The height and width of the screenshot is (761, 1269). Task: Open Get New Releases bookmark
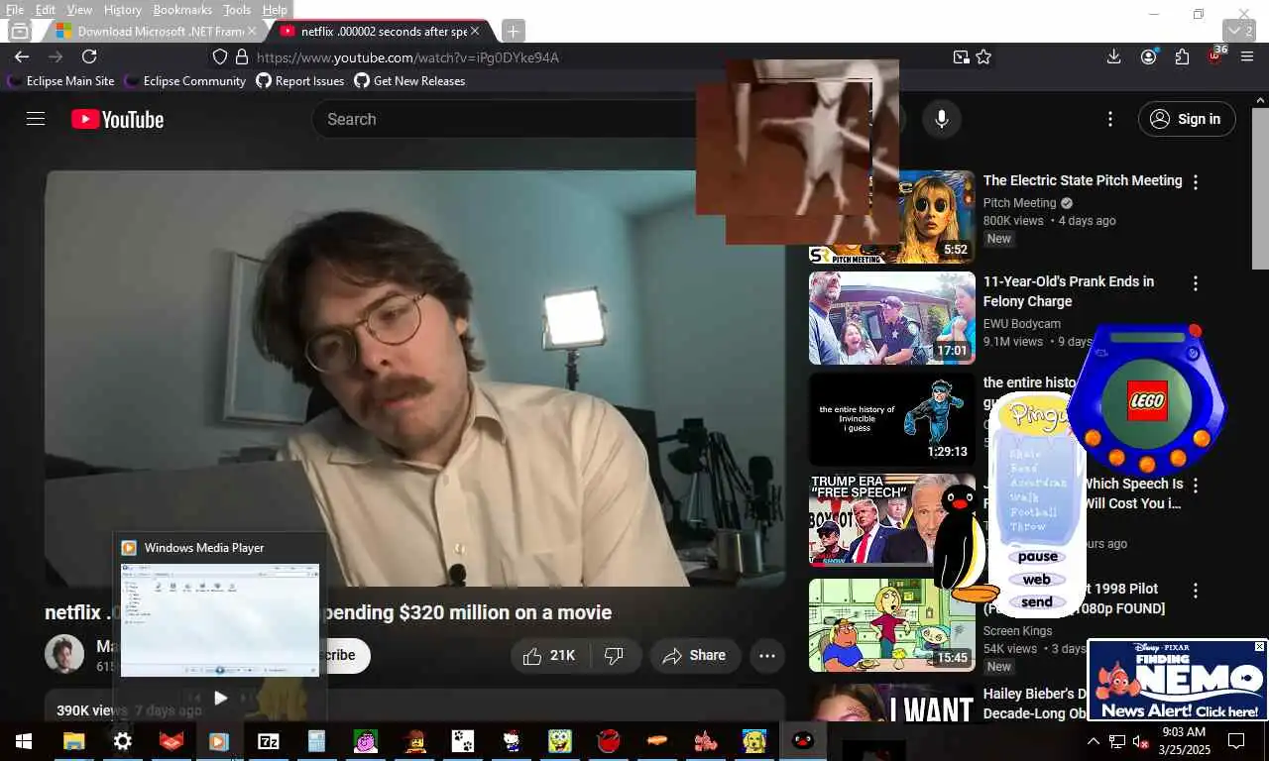click(x=409, y=81)
